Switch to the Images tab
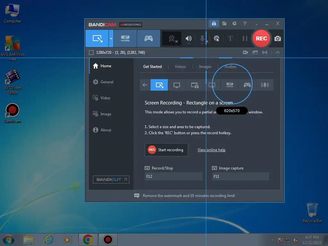The image size is (328, 246). pos(205,67)
